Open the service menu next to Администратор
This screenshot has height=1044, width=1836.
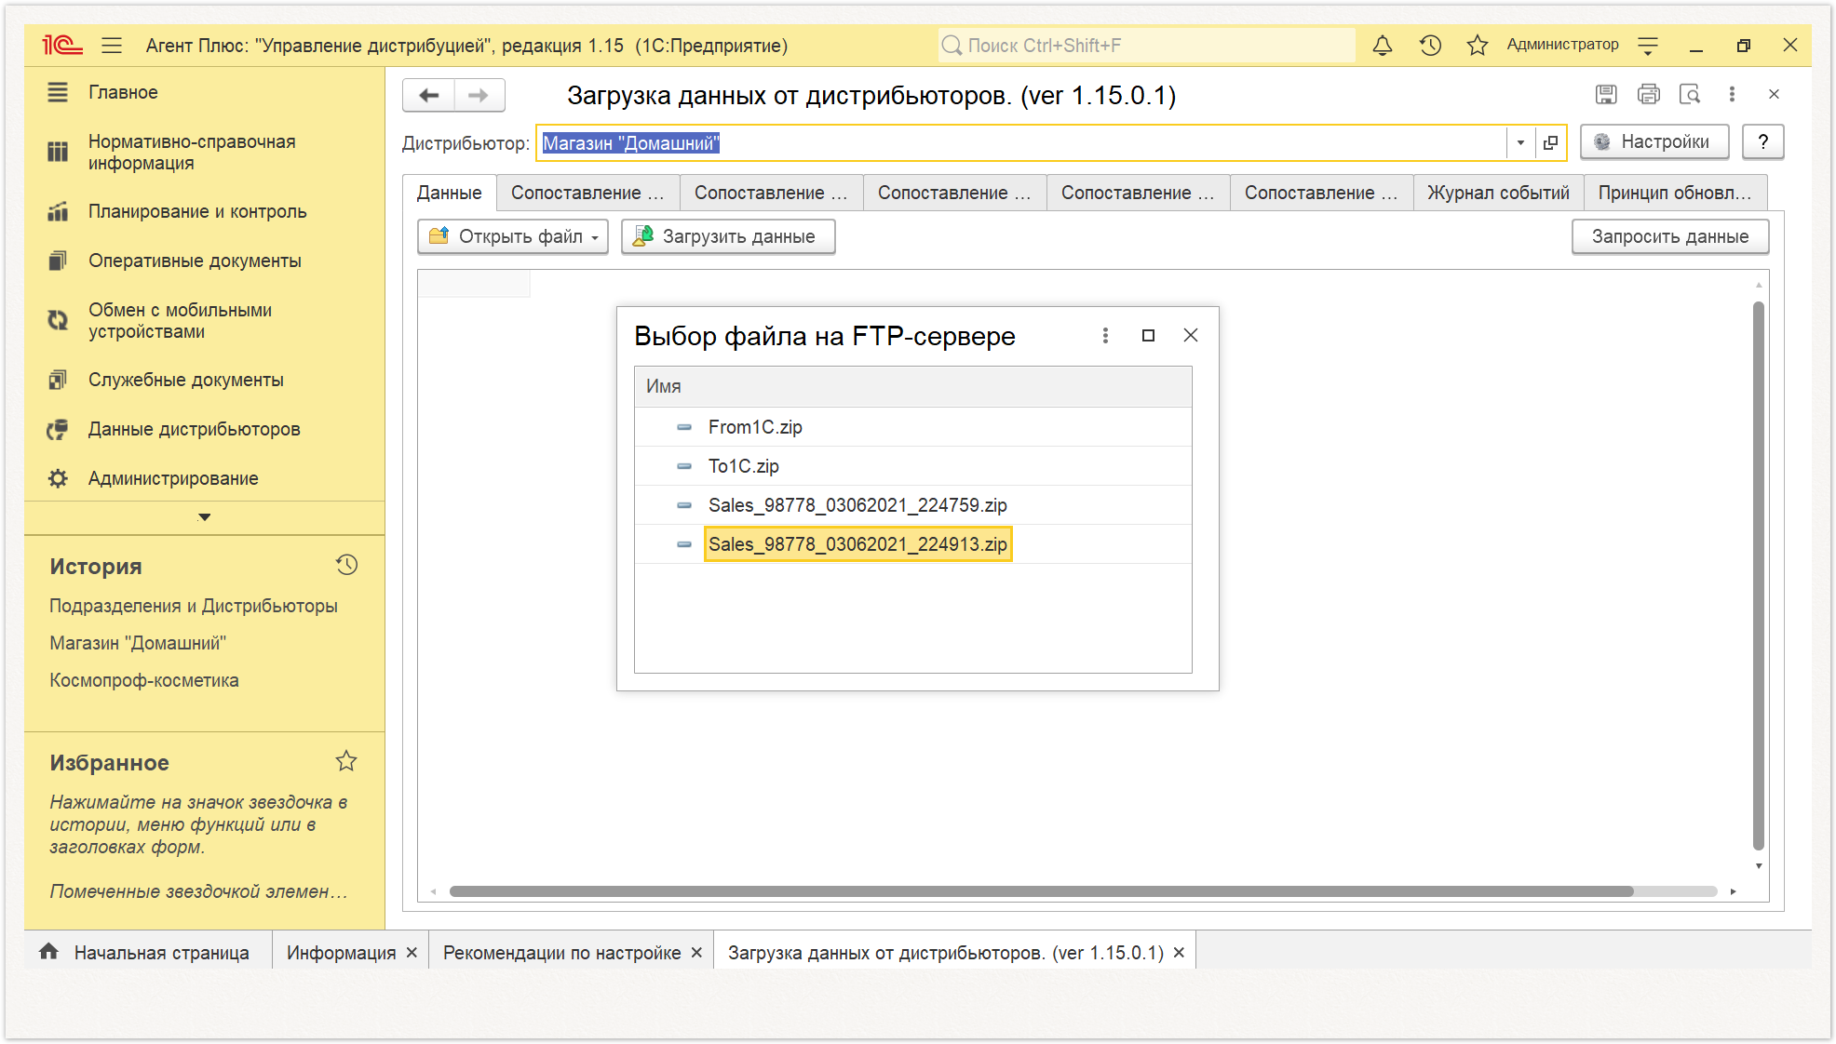point(1648,45)
